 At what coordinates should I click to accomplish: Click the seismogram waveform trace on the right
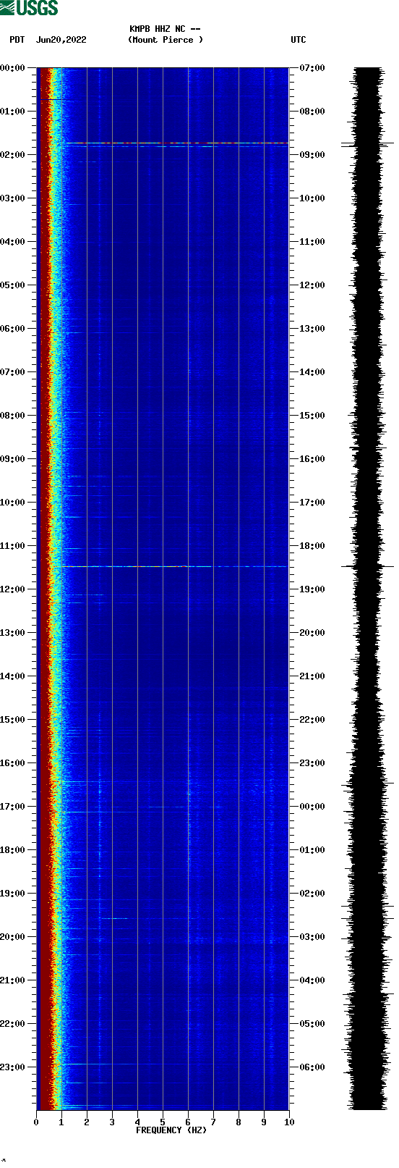pos(368,589)
